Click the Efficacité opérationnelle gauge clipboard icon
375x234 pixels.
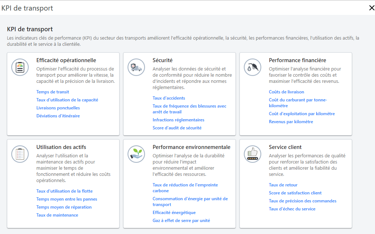point(20,67)
